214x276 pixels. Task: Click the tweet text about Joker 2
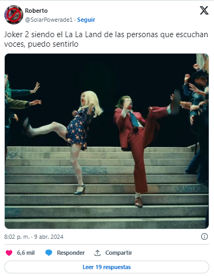pyautogui.click(x=106, y=39)
